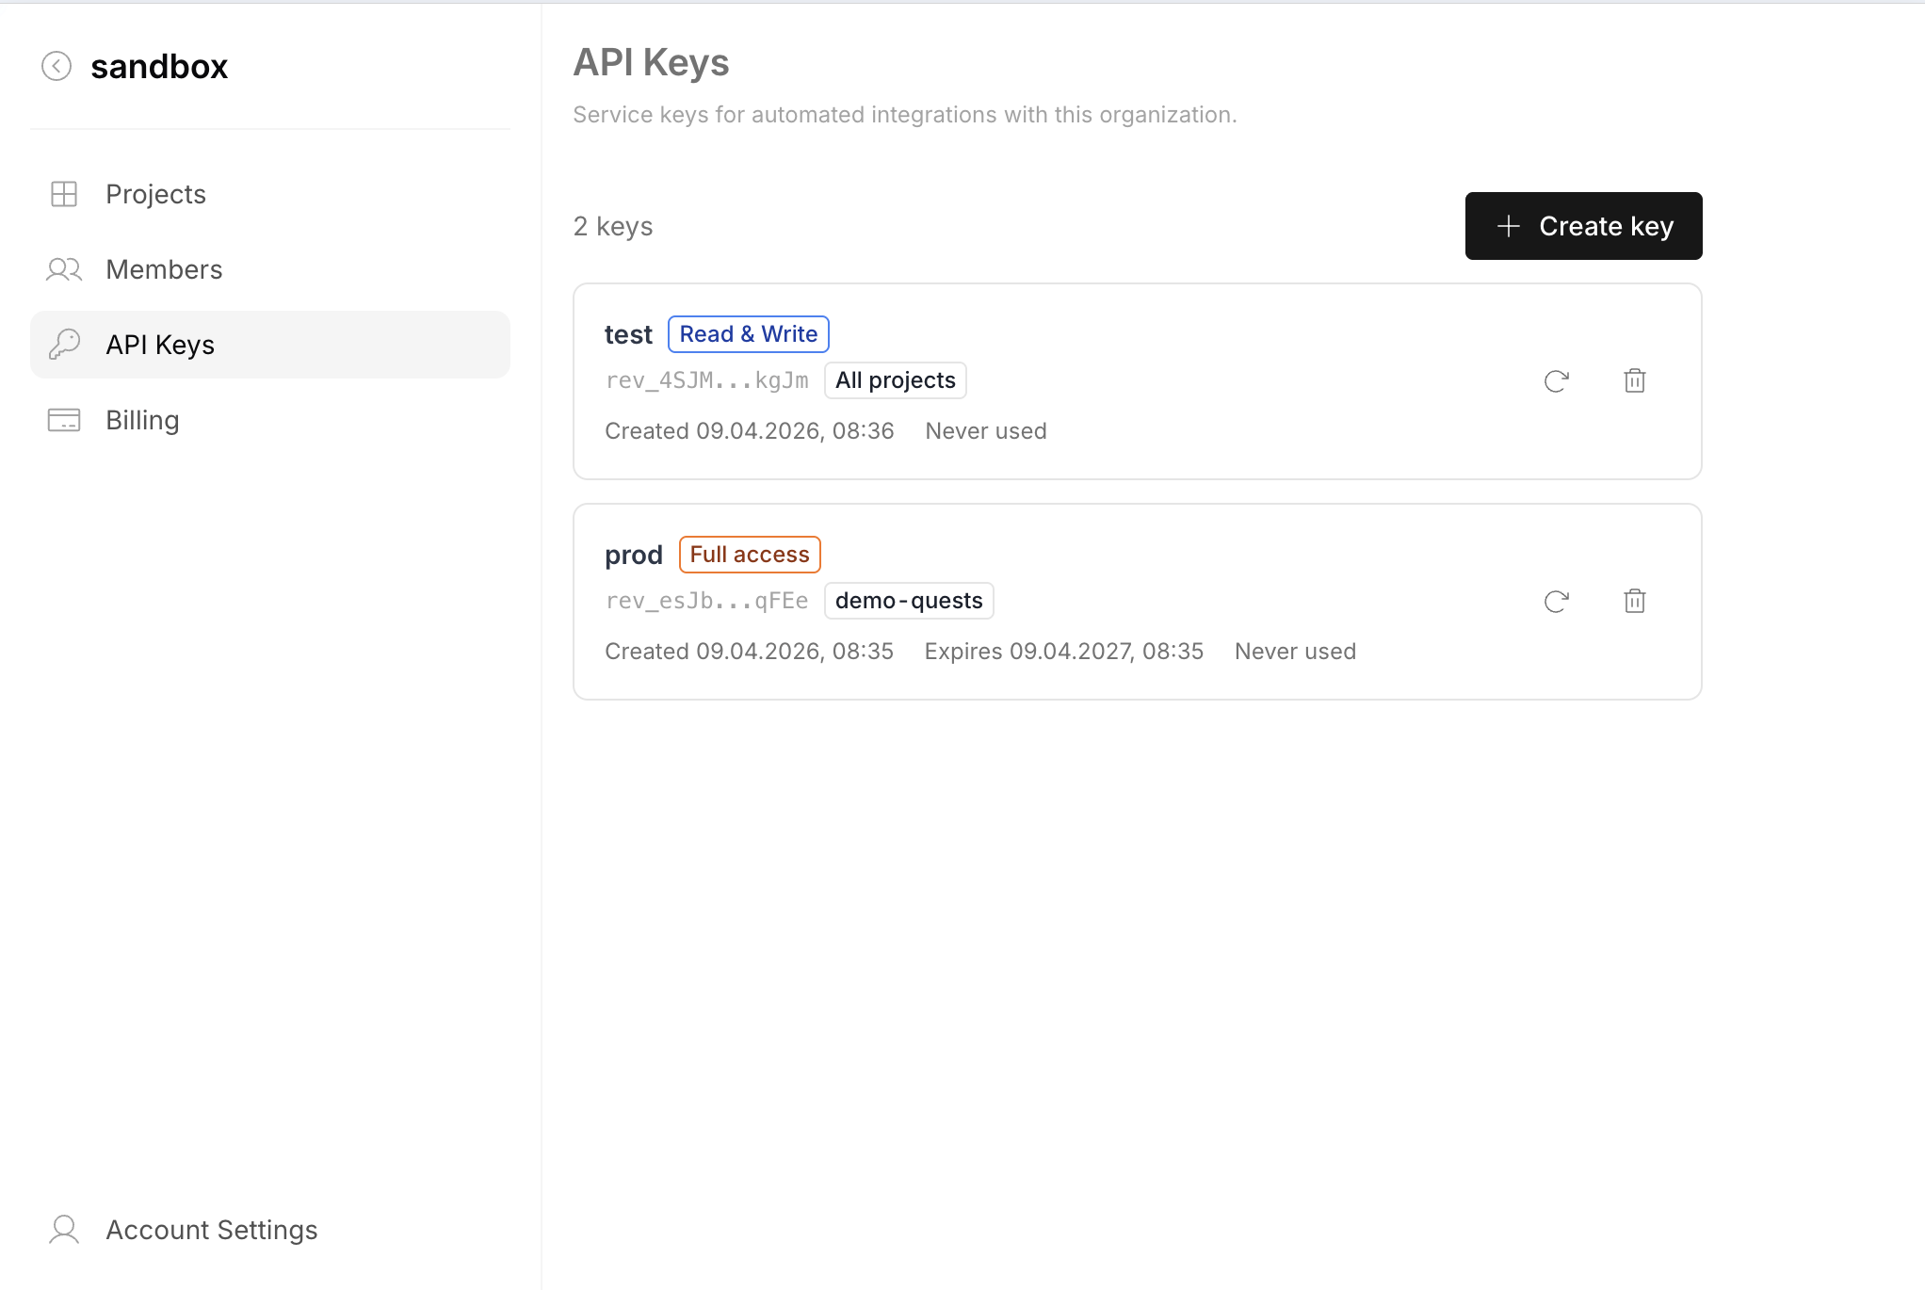Viewport: 1925px width, 1290px height.
Task: Select the masked key rev_4SJM...kgJm
Action: pos(707,379)
